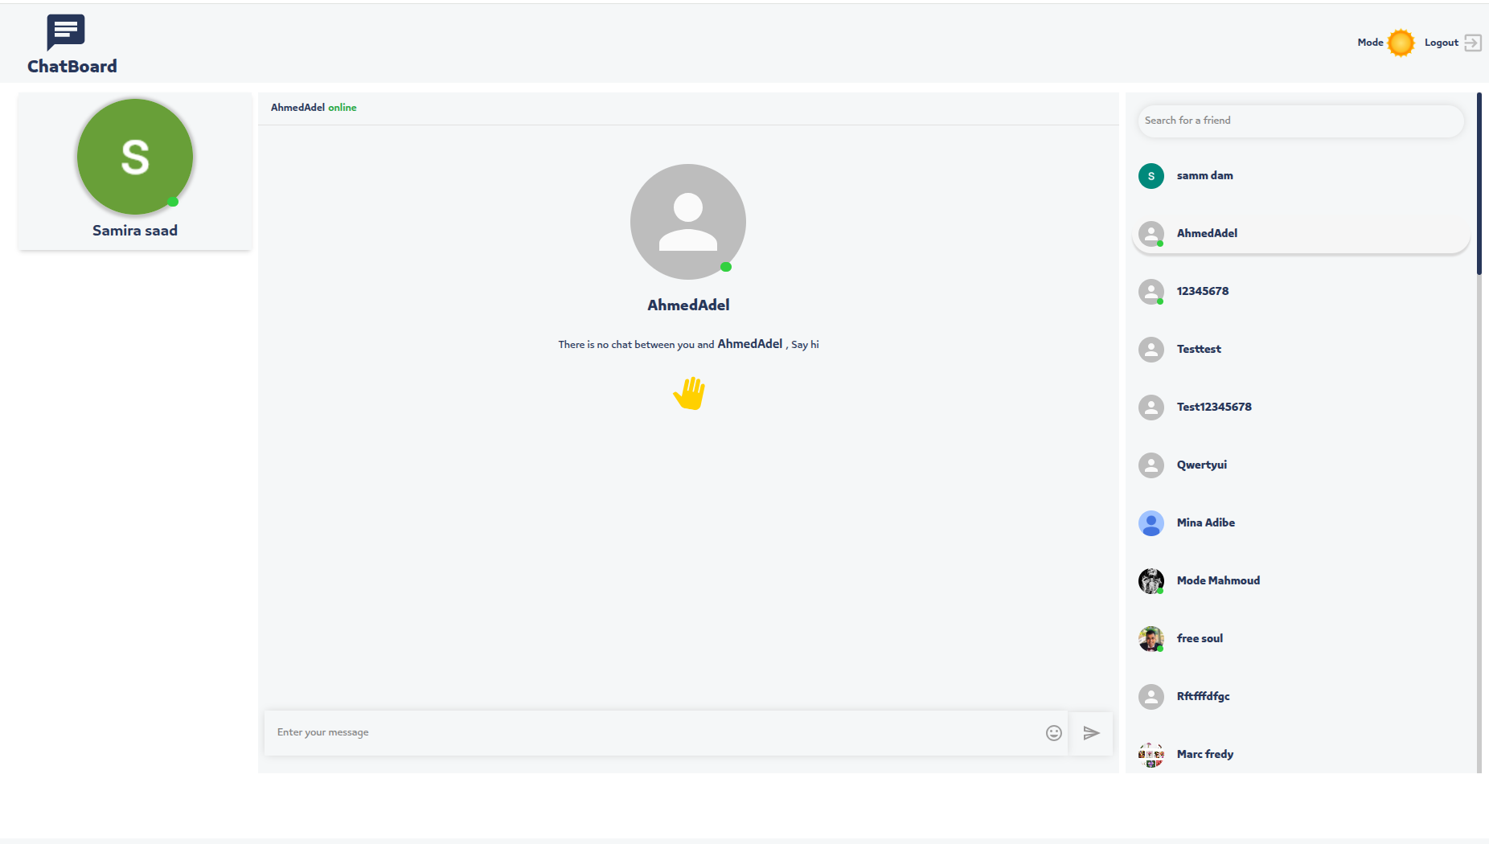
Task: Focus the Search for a friend field
Action: pyautogui.click(x=1299, y=121)
